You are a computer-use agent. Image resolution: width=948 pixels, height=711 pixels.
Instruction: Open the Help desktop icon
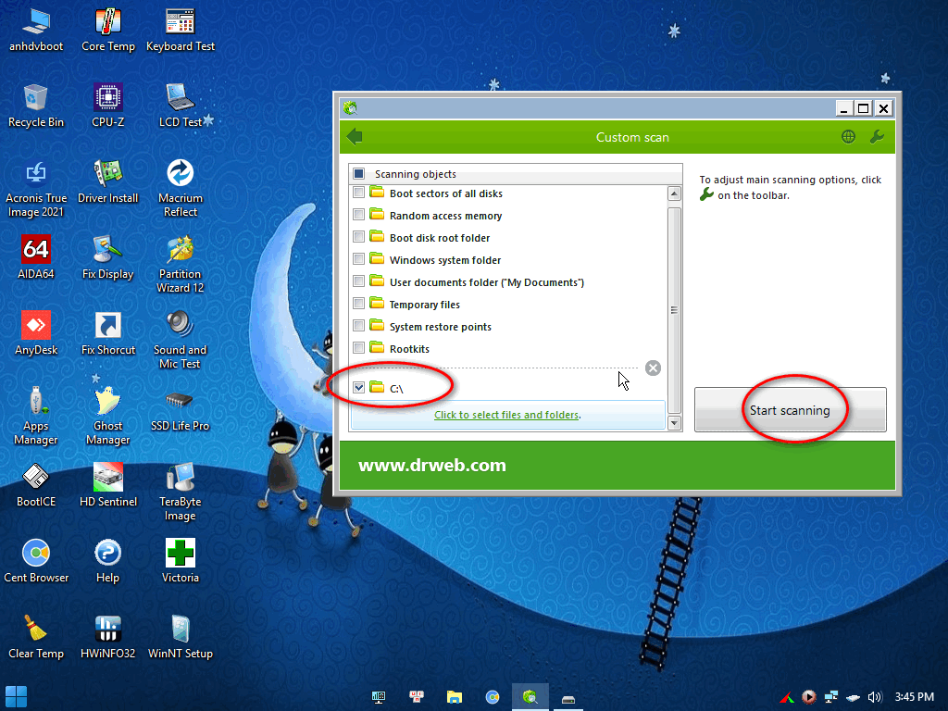coord(108,562)
